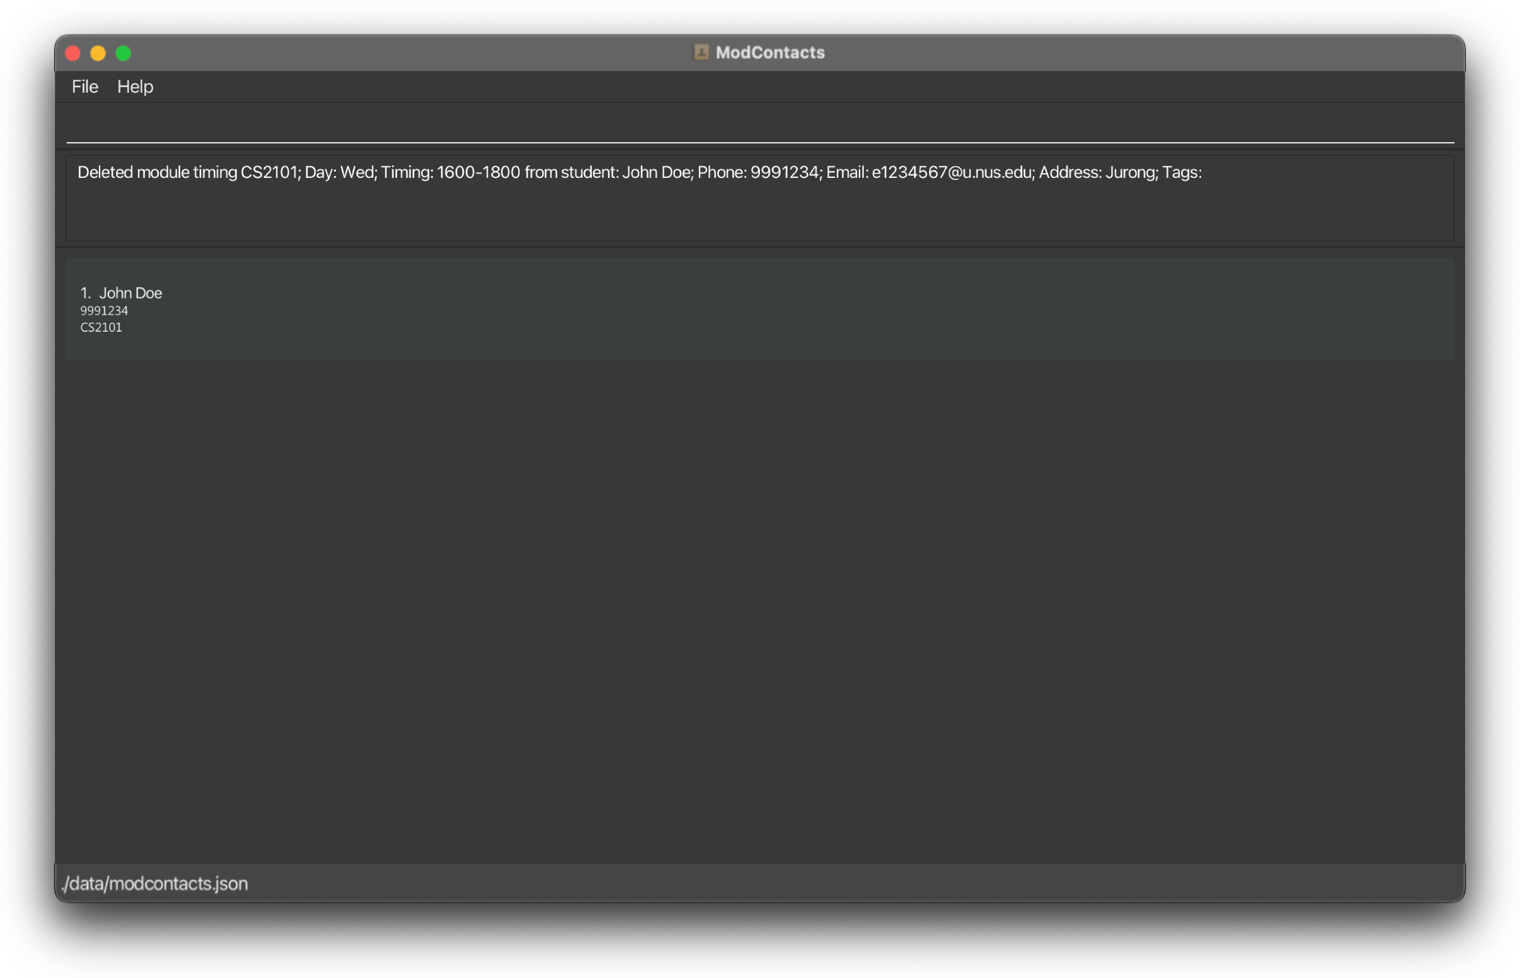
Task: Click 'Timing: 1600-1800' in the result text
Action: coord(450,172)
